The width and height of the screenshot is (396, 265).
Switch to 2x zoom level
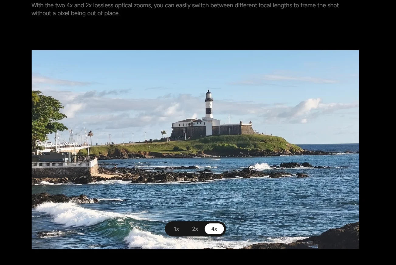point(195,229)
